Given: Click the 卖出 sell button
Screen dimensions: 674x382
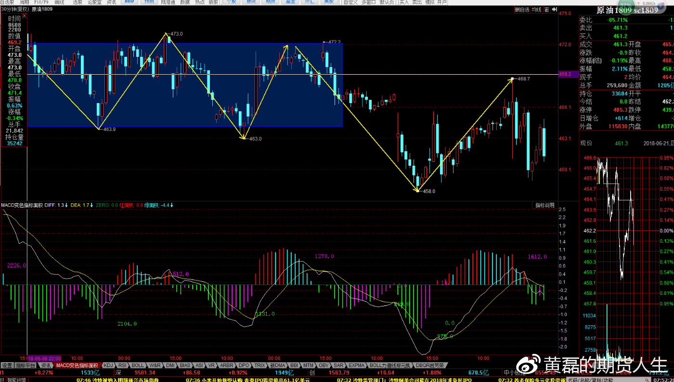Looking at the screenshot, I should click(x=416, y=2).
